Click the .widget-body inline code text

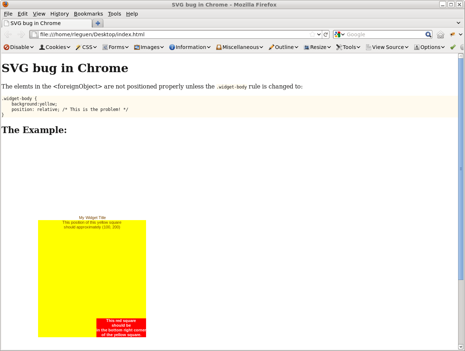[x=232, y=87]
